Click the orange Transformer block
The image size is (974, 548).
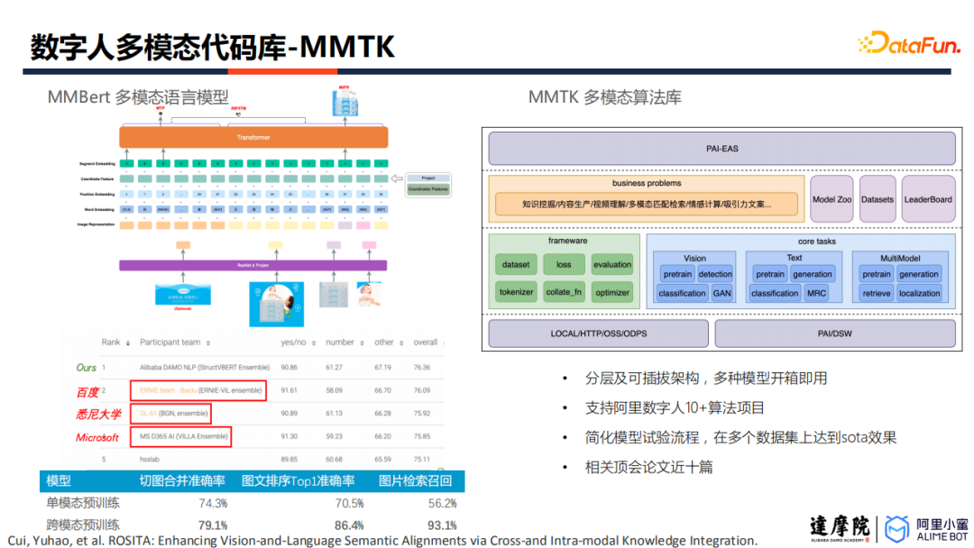pyautogui.click(x=253, y=137)
